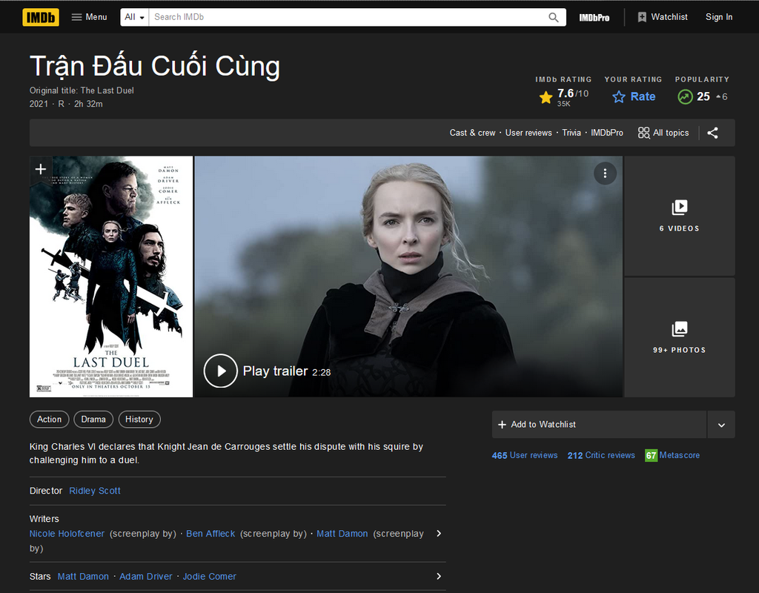Open 465 User reviews

525,455
